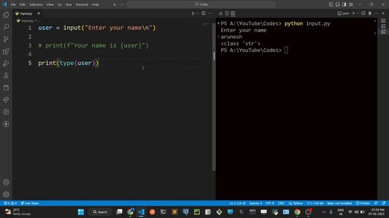
Task: Close the input.py tab
Action: (39, 13)
